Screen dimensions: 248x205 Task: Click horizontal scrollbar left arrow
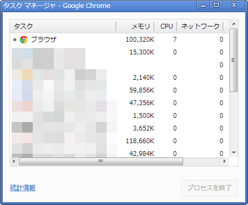coord(14,161)
